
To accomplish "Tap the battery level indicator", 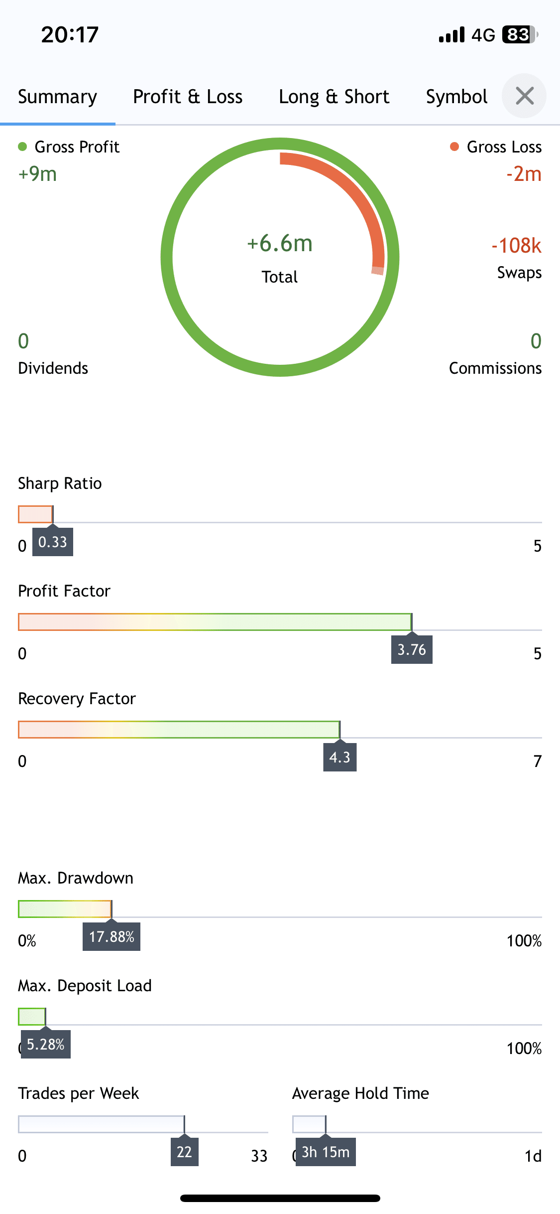I will [519, 35].
